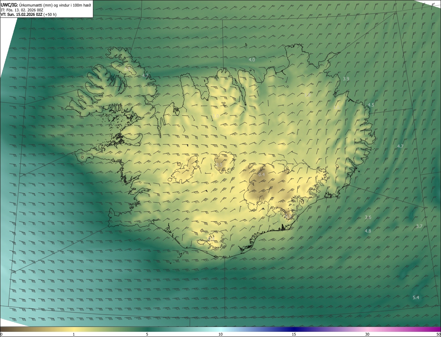441x337 pixels.
Task: Click the 3.9 value near the northeast coast
Action: click(346, 79)
